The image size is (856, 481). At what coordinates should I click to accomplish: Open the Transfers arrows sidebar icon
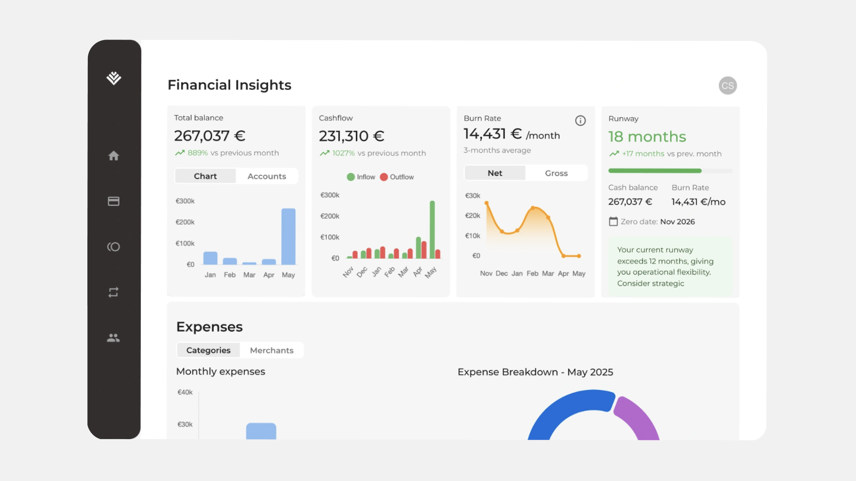pos(114,292)
